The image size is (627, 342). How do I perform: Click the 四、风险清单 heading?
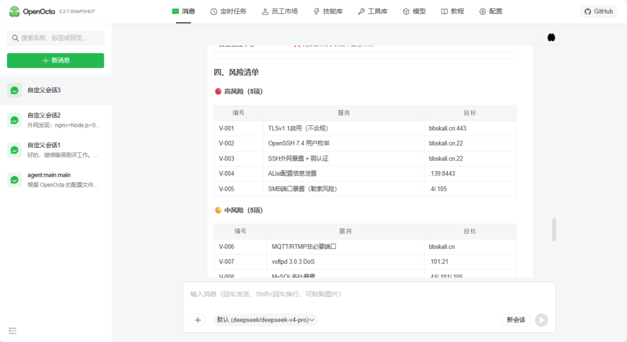(x=236, y=72)
